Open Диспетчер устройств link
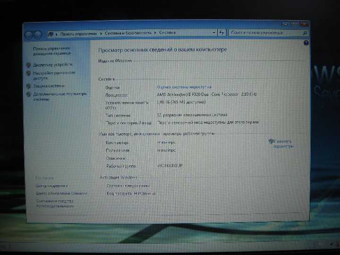The height and width of the screenshot is (255, 340). [x=53, y=65]
